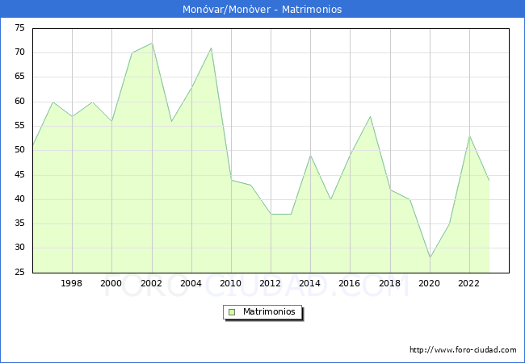Click the 2000 x-axis label
The width and height of the screenshot is (525, 363).
[x=111, y=283]
